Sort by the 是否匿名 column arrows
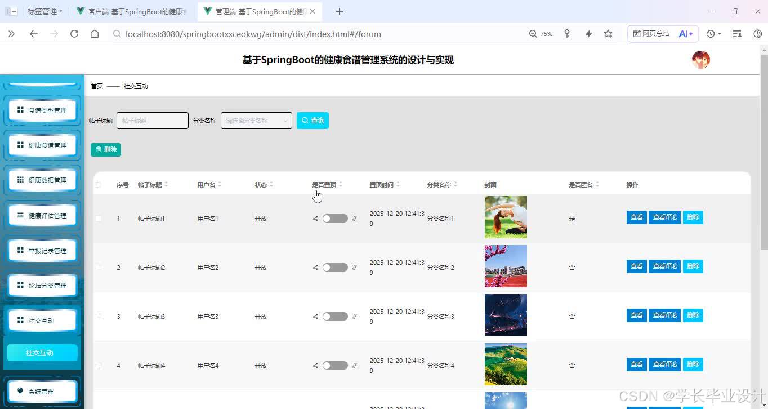The image size is (768, 409). click(597, 185)
